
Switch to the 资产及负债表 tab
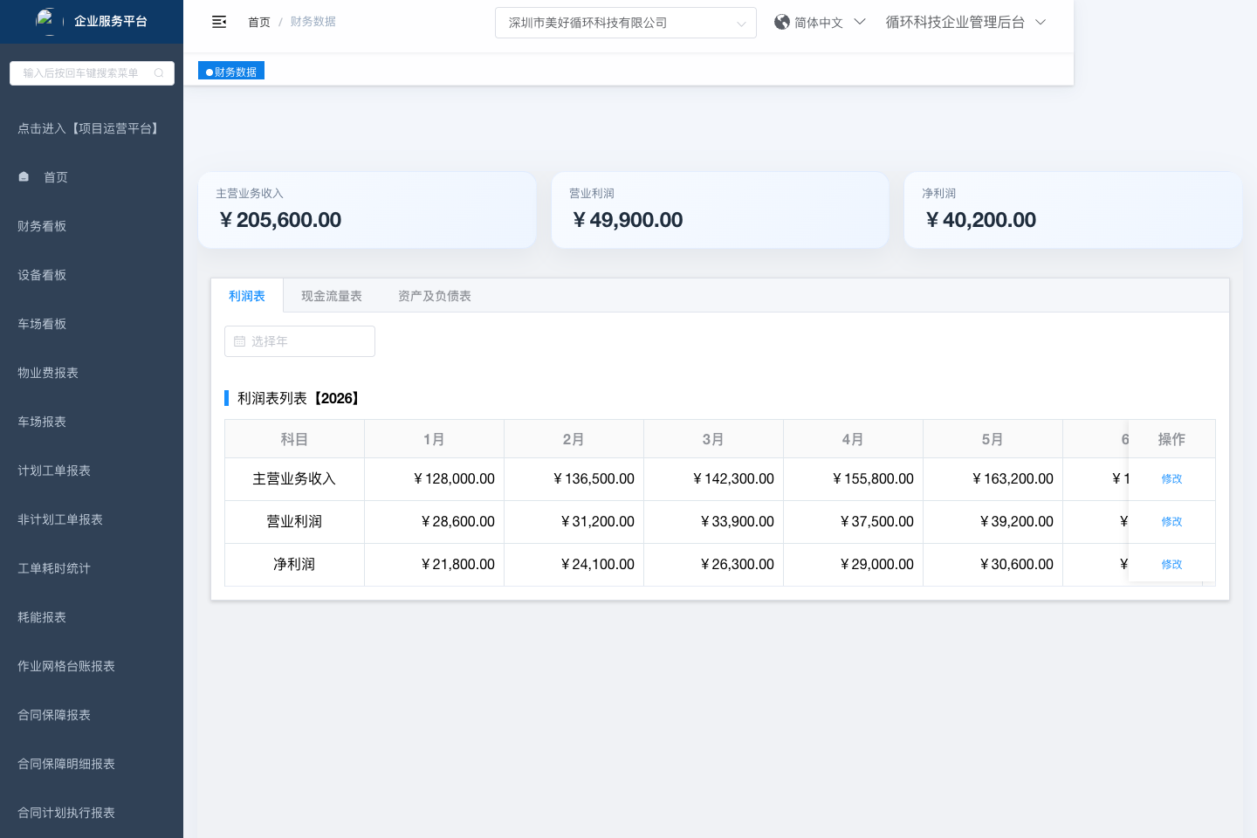tap(435, 296)
